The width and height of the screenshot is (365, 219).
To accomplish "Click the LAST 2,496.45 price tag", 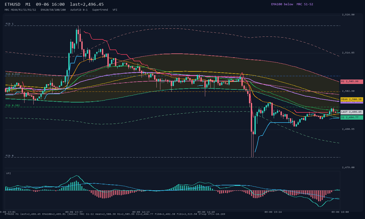I will [352, 112].
